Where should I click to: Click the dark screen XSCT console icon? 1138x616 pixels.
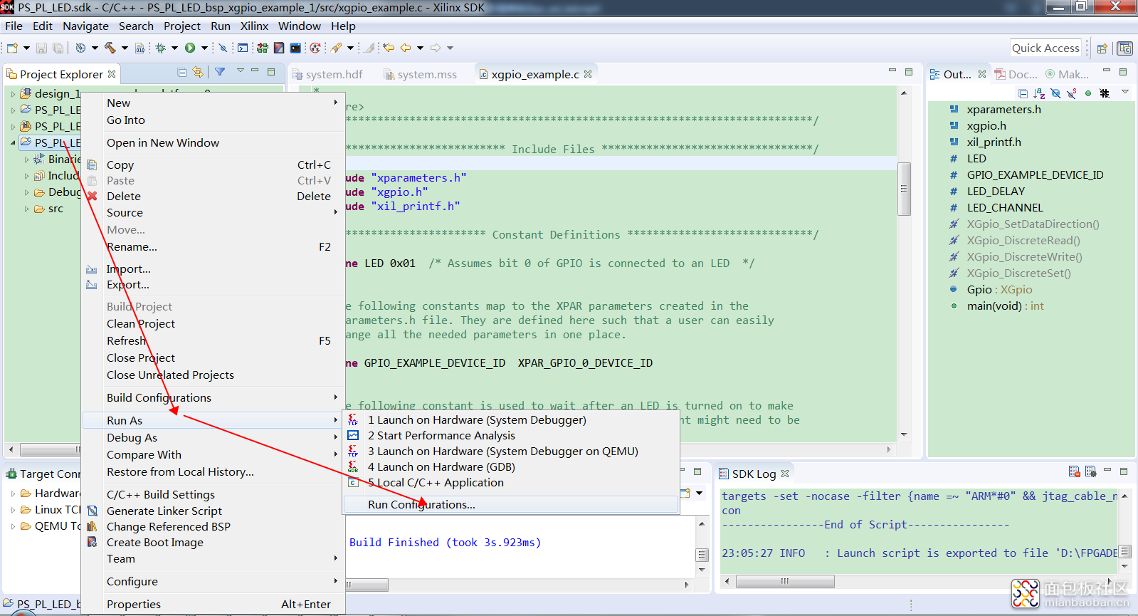point(295,48)
